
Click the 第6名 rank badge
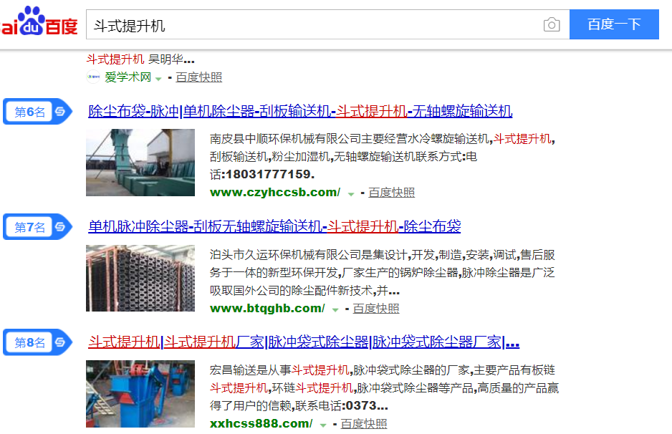pos(37,112)
